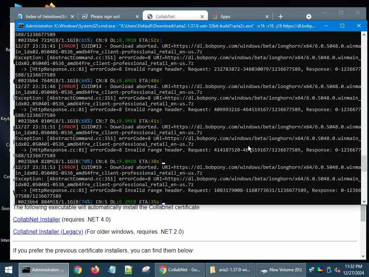This screenshot has height=277, width=369.
Task: Open the Windows Start menu
Action: [x=9, y=270]
